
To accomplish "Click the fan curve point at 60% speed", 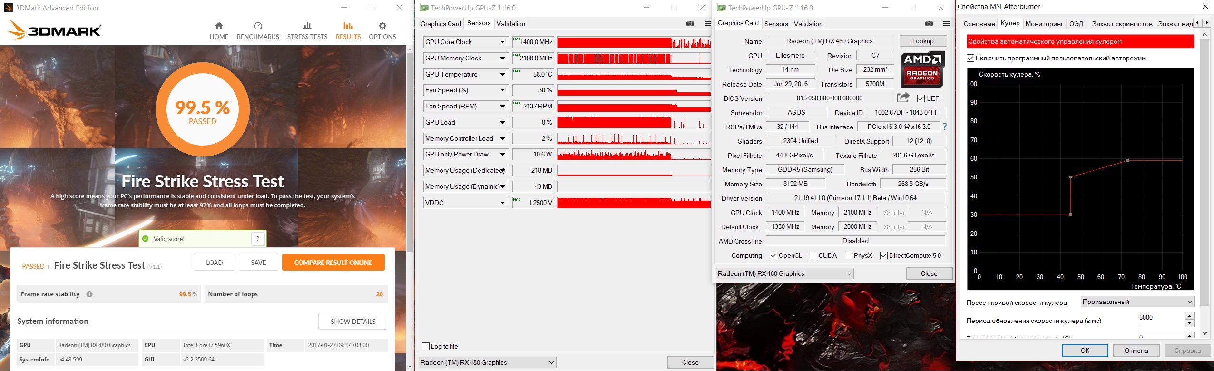I will (x=1127, y=160).
